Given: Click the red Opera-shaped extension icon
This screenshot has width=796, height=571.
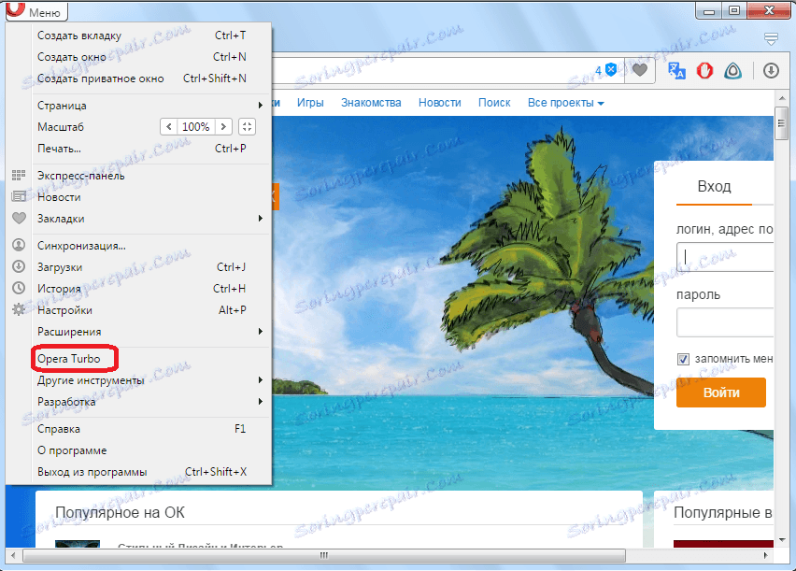Looking at the screenshot, I should click(x=704, y=71).
